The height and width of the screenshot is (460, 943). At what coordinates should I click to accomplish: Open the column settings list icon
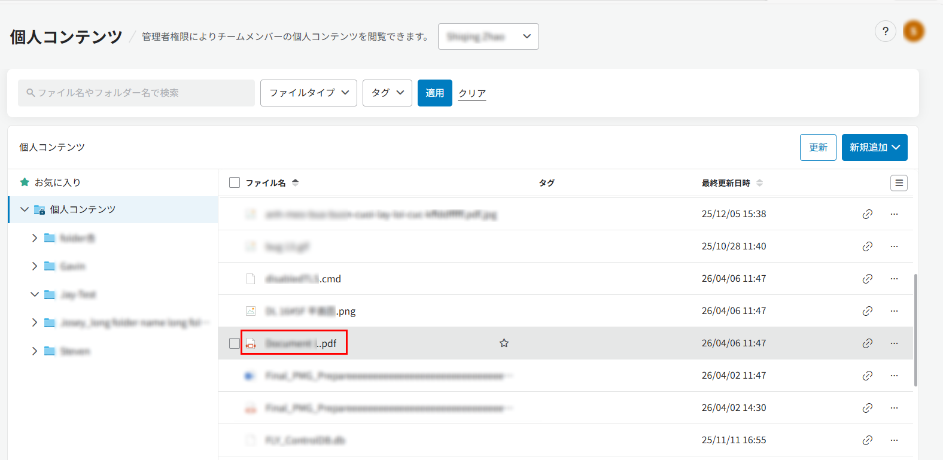[x=899, y=183]
